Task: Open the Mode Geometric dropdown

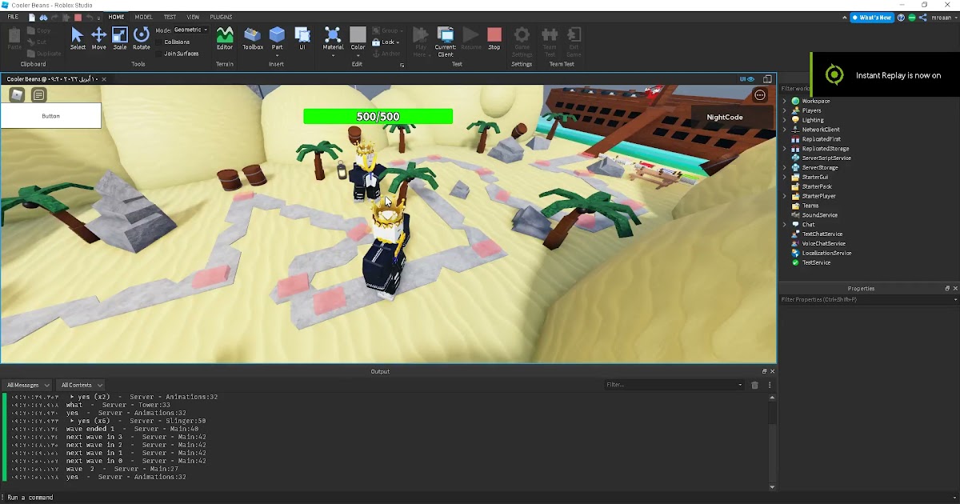Action: (x=191, y=30)
